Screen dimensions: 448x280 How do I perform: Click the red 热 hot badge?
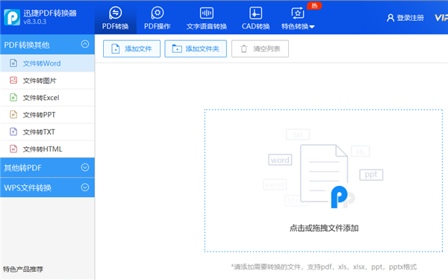pyautogui.click(x=314, y=6)
